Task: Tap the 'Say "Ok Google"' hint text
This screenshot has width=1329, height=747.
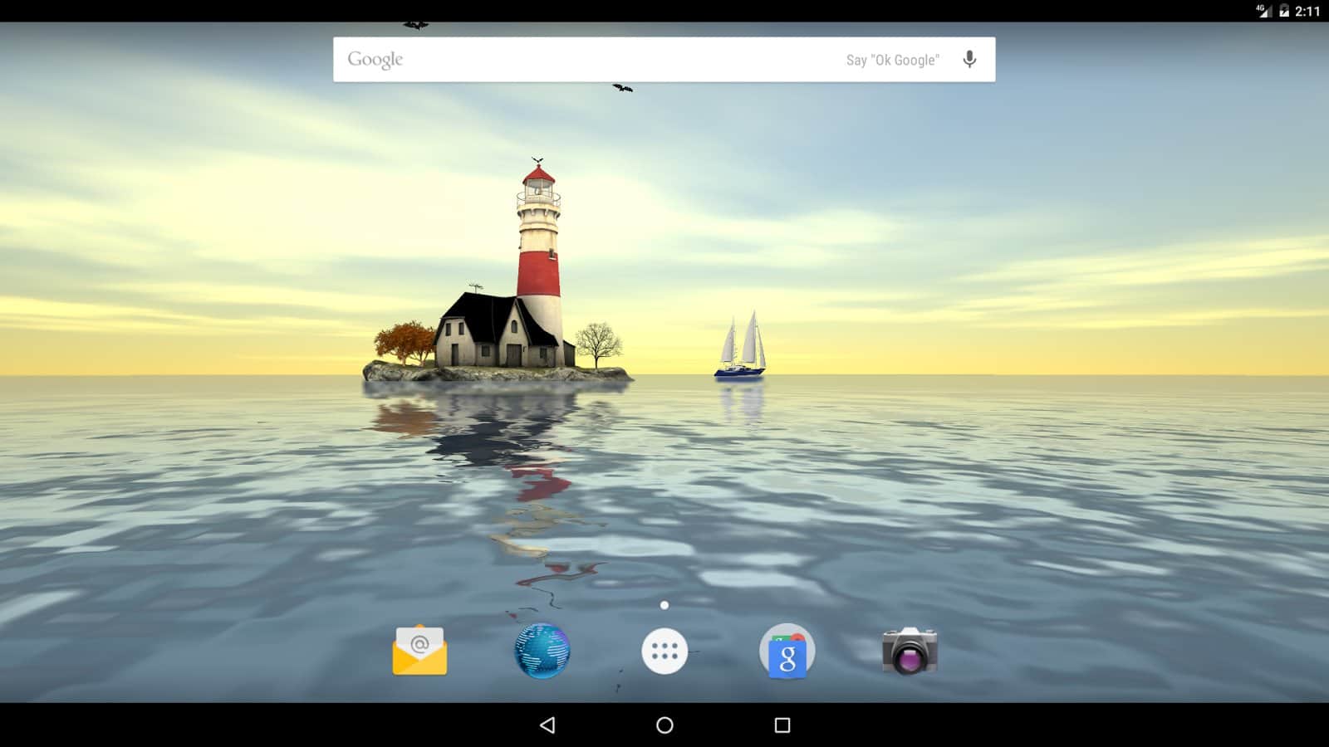Action: (892, 60)
